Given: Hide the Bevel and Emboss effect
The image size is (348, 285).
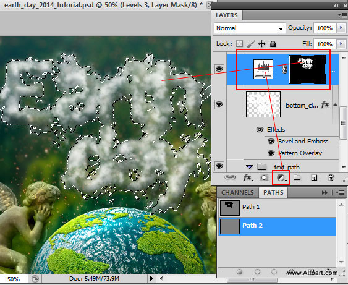Looking at the screenshot, I should pyautogui.click(x=271, y=142).
